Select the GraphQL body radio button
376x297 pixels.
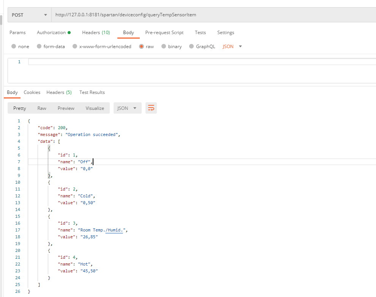point(191,47)
